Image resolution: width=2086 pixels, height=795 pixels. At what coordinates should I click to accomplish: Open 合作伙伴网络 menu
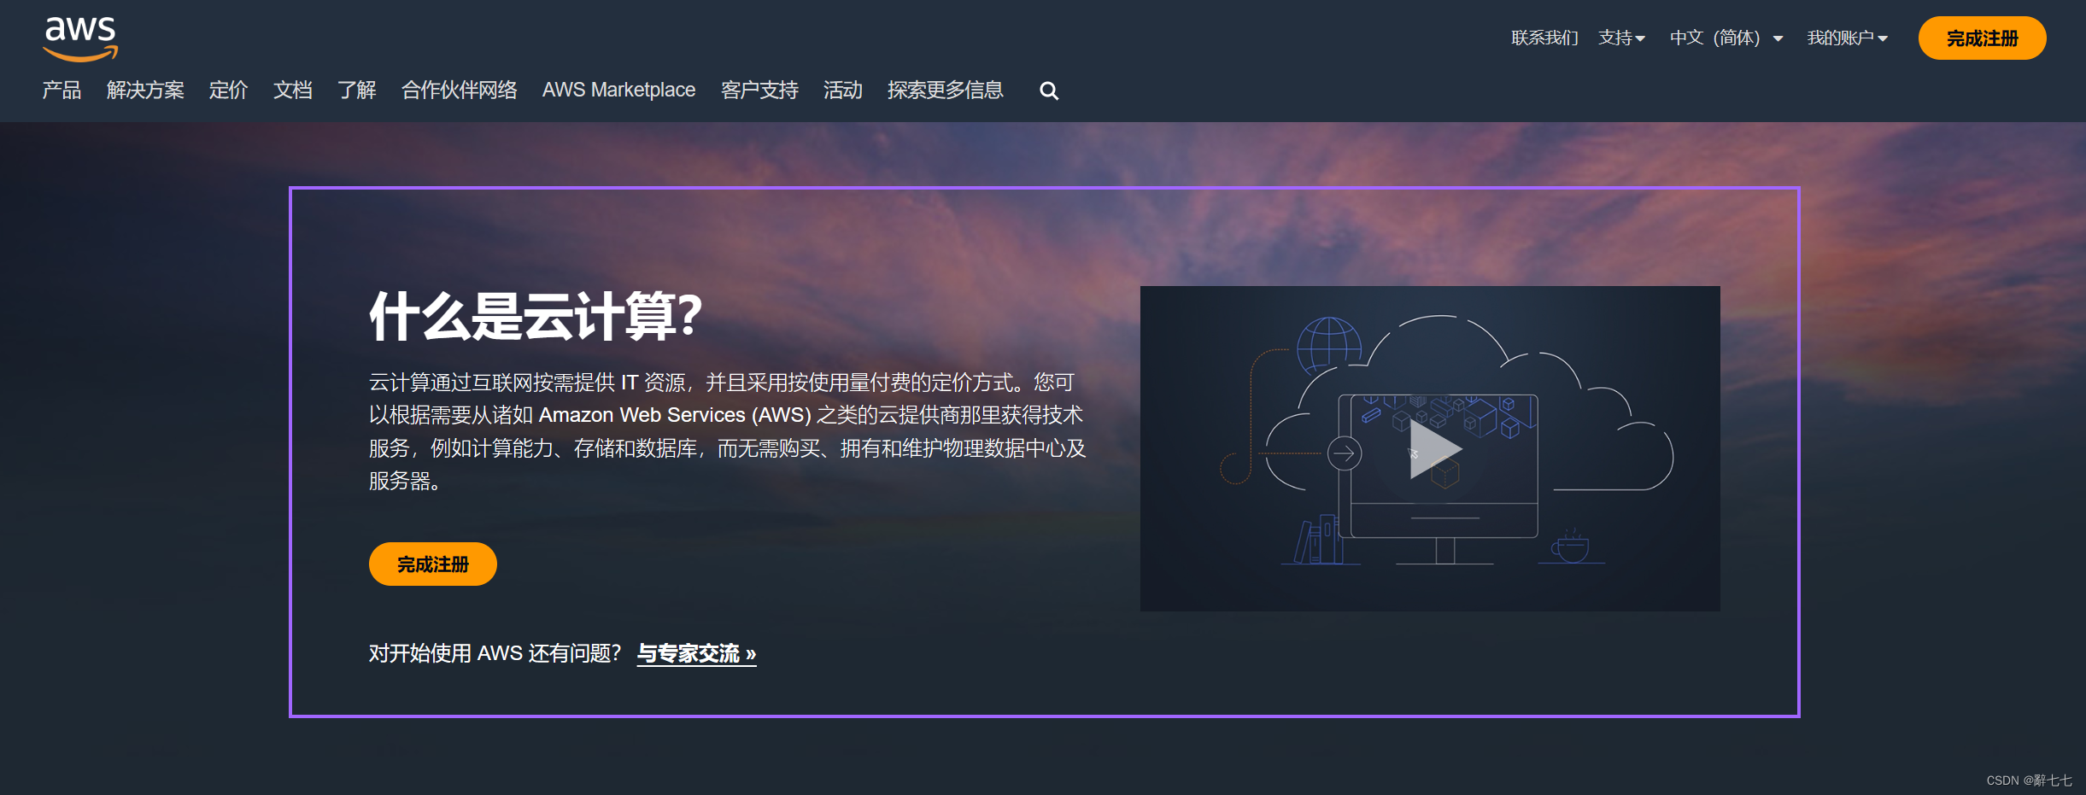459,91
